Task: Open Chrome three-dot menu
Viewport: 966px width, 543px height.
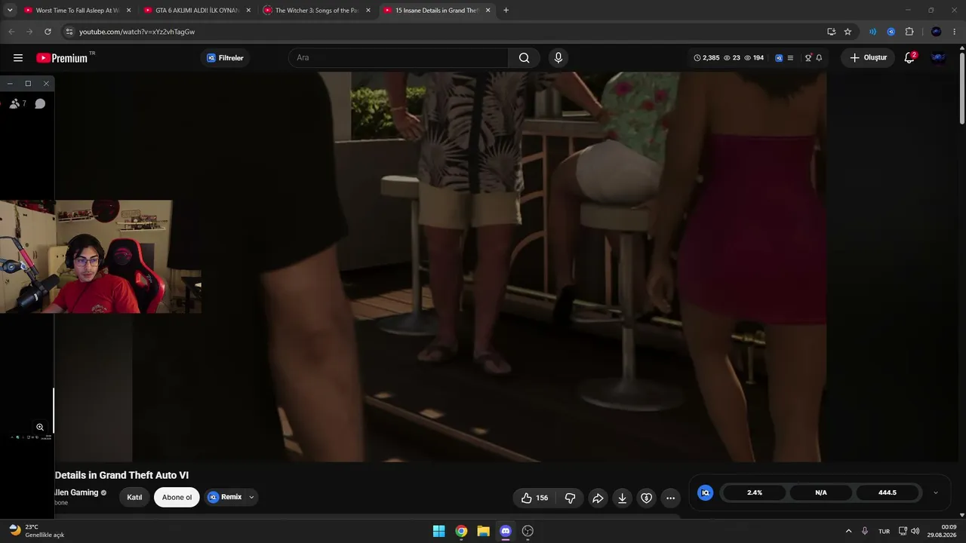Action: (x=955, y=32)
